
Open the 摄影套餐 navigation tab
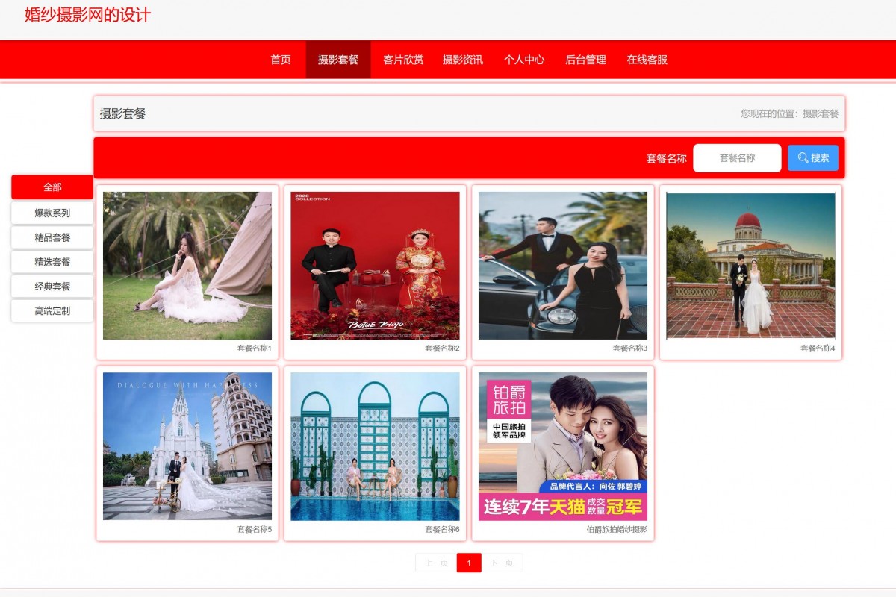pos(338,59)
